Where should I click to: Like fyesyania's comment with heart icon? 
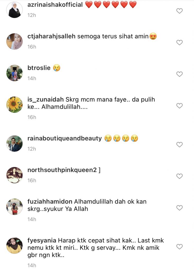[179, 247]
